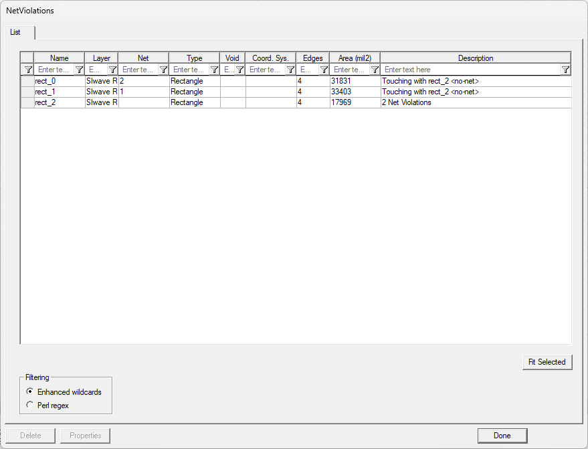Click the row selector beside rect_2
The height and width of the screenshot is (449, 588).
pos(27,102)
